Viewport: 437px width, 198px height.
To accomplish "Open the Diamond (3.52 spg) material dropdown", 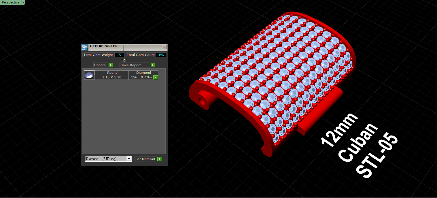I will tap(108, 159).
